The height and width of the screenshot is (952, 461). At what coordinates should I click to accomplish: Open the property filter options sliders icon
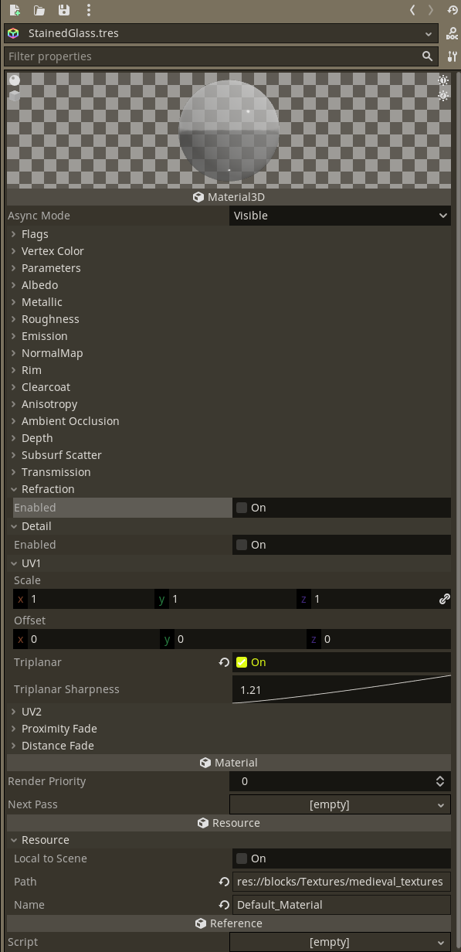click(452, 56)
